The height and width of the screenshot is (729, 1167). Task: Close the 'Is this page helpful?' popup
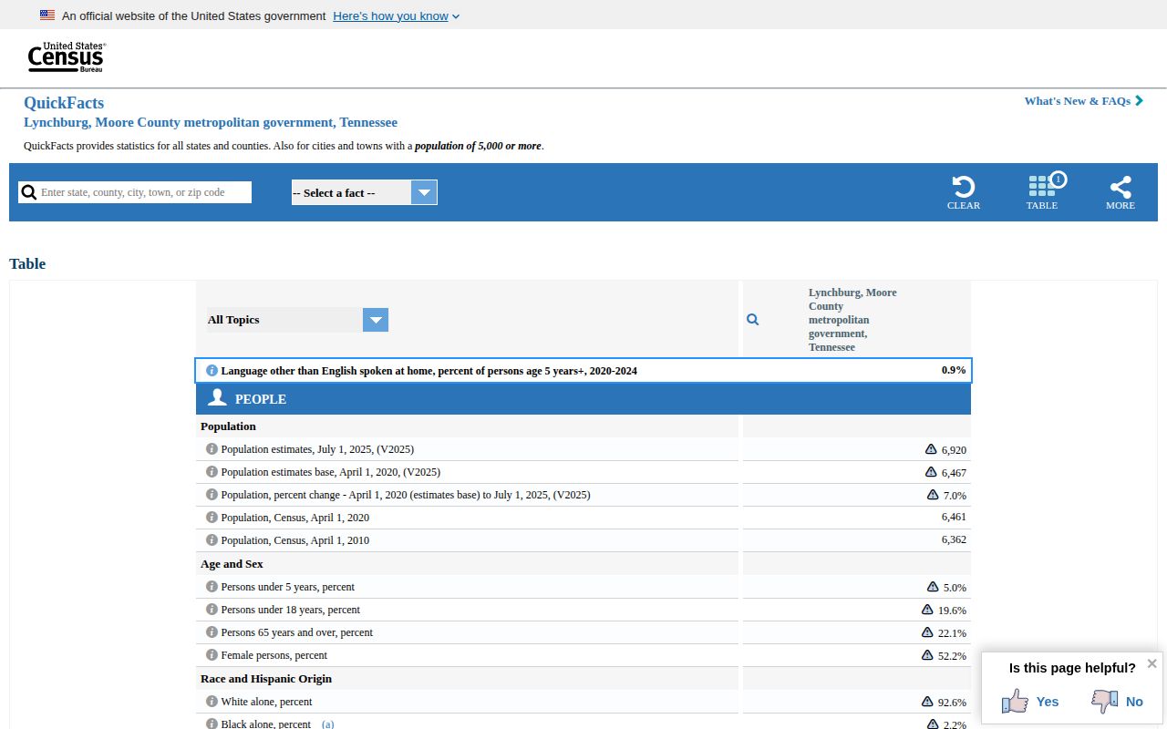coord(1152,663)
